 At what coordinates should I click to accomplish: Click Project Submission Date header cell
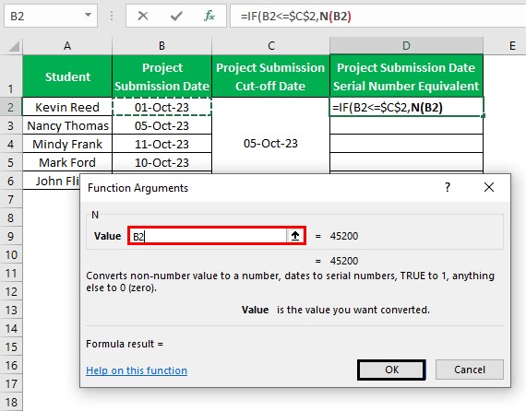tap(161, 76)
